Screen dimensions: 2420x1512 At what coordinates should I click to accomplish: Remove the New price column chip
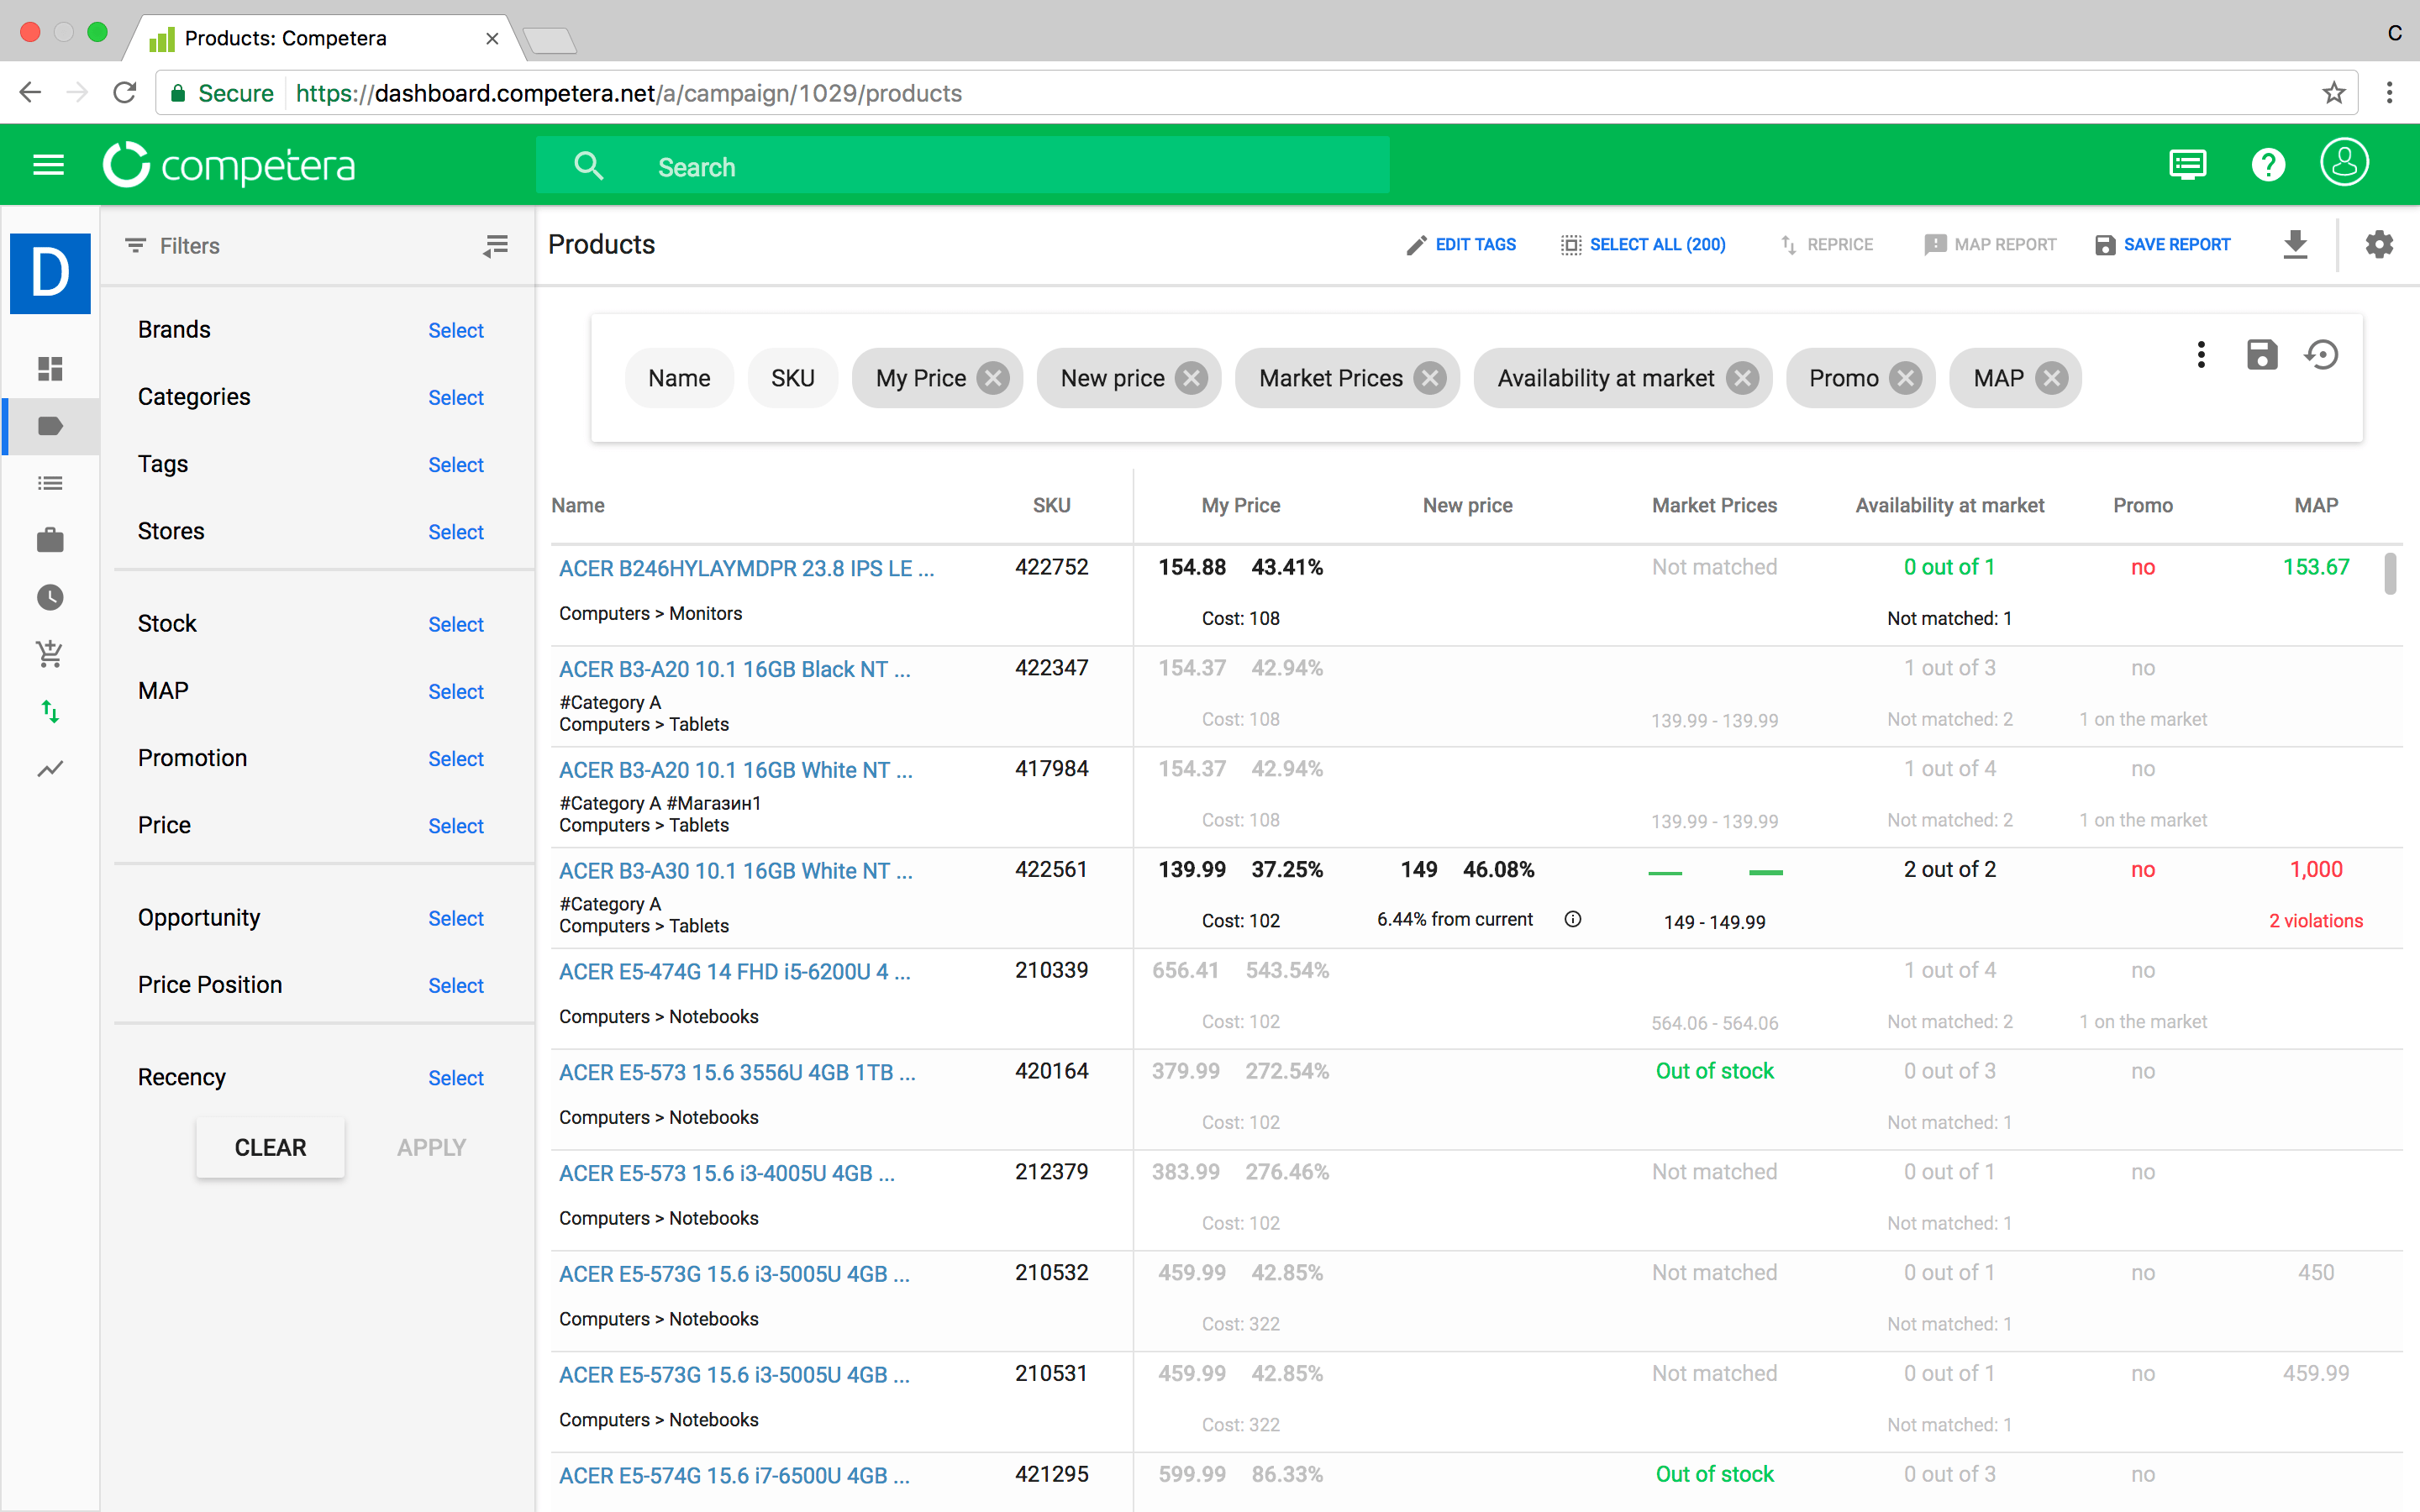point(1191,378)
